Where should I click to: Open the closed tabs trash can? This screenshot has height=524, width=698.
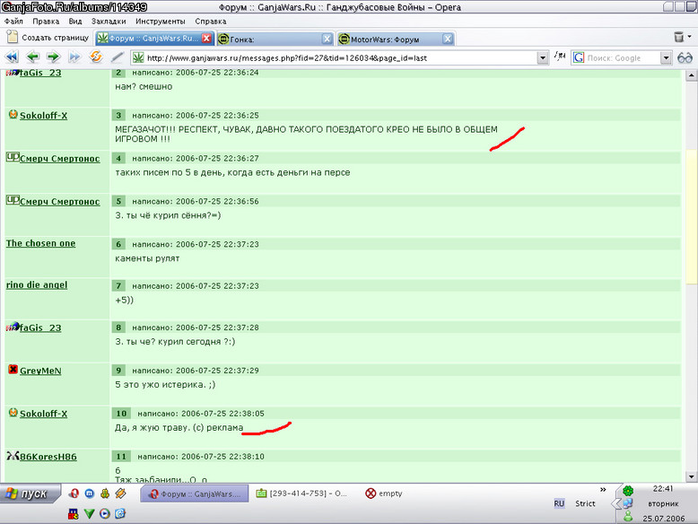679,37
